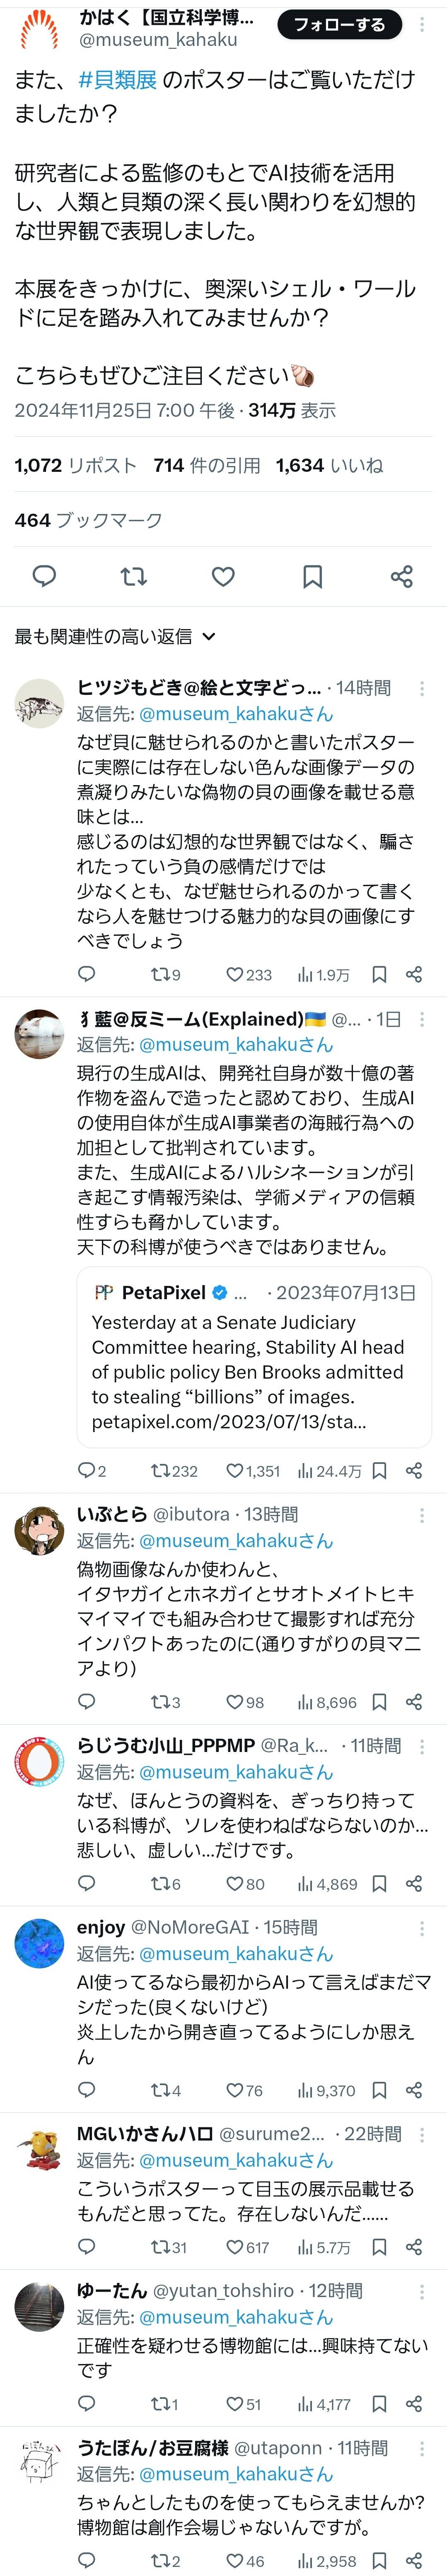This screenshot has width=447, height=2576.
Task: View the 1,072 リポスト reposts list
Action: [75, 465]
